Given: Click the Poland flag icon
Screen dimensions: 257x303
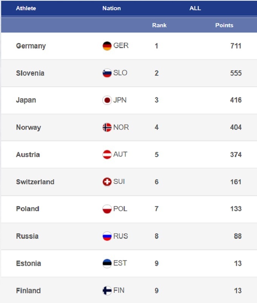Looking at the screenshot, I should click(x=107, y=209).
